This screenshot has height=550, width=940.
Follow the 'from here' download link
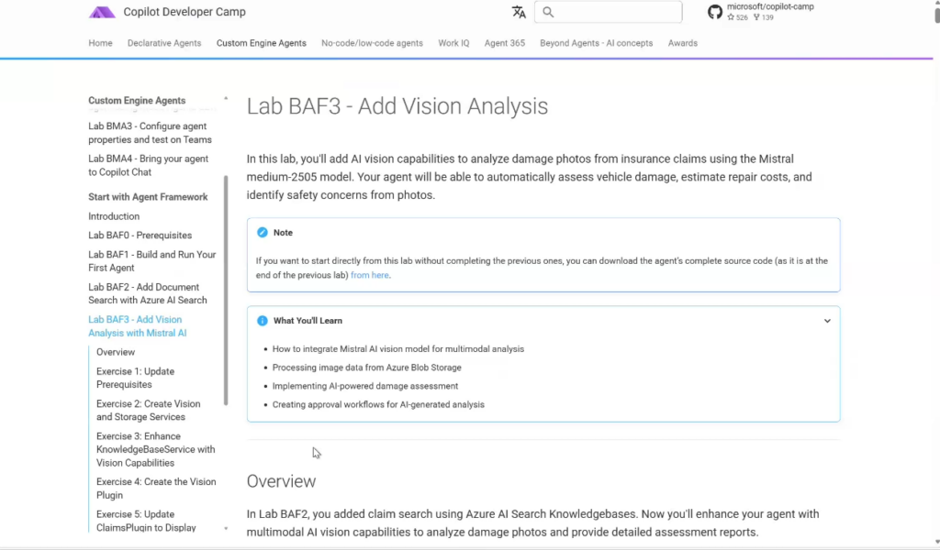click(x=370, y=275)
